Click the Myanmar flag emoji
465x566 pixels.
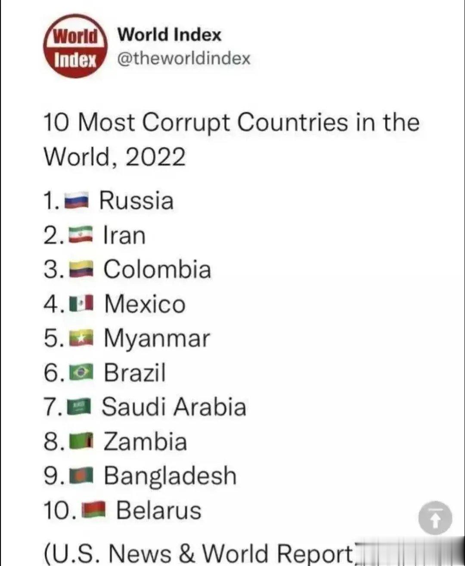coord(81,338)
